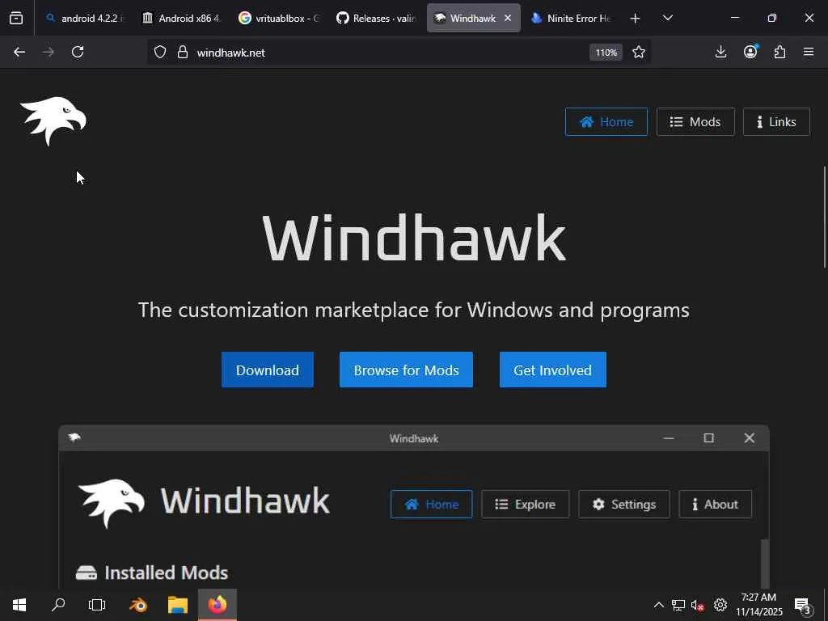
Task: Switch to the android 4.2.2 tab
Action: (84, 18)
